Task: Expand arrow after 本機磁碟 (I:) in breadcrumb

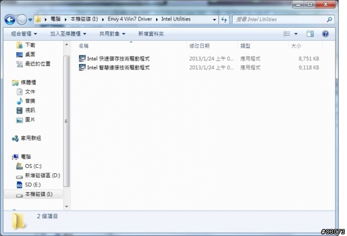Action: click(x=103, y=19)
